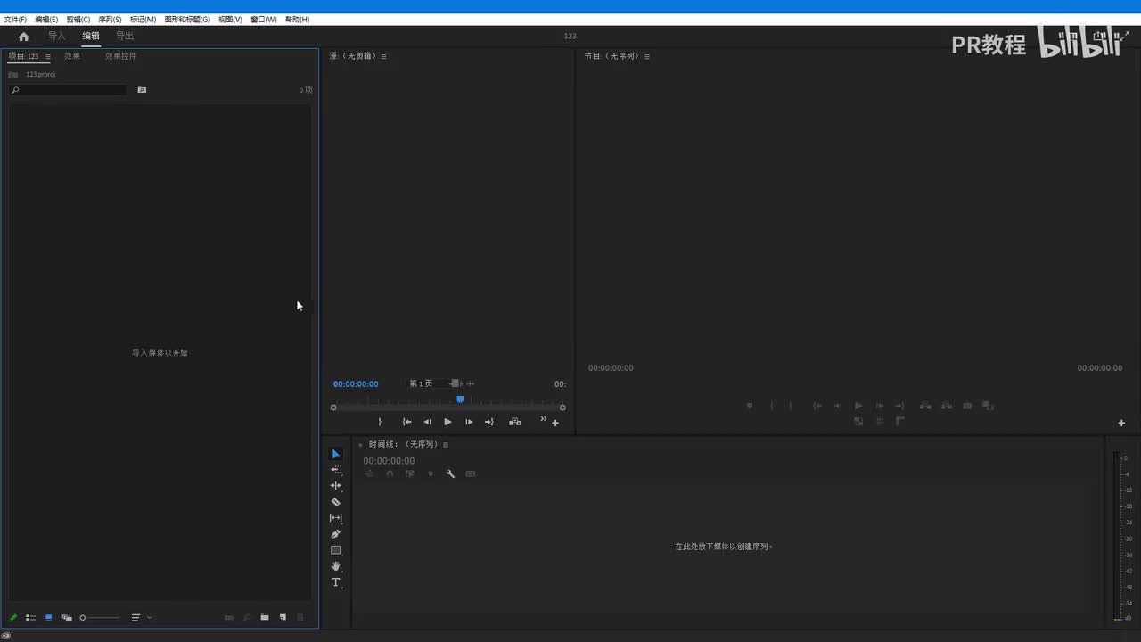Switch to the 导入 workspace tab
Viewport: 1141px width, 642px height.
click(x=57, y=37)
